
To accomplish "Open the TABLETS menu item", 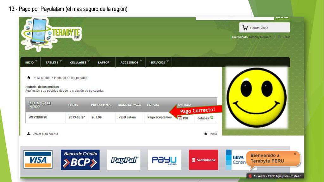I will click(x=52, y=63).
